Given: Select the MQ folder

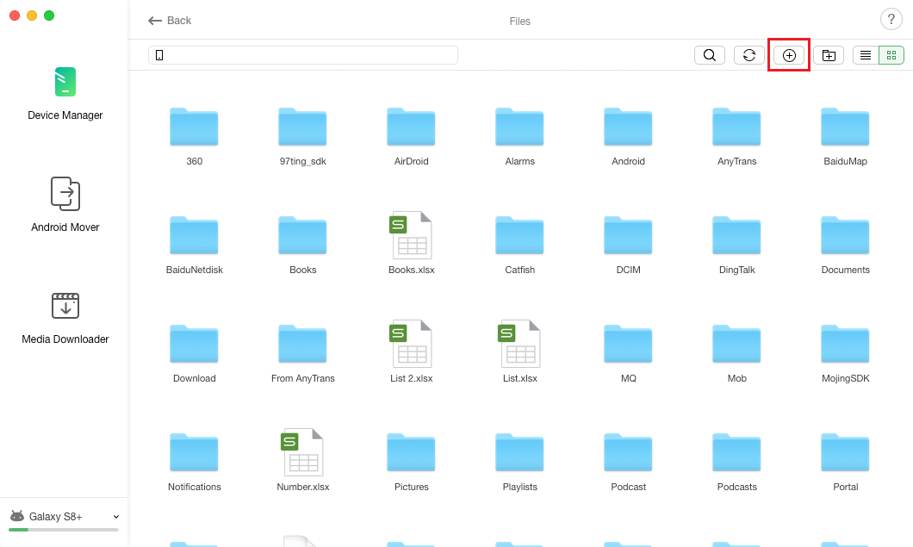Looking at the screenshot, I should coord(628,344).
